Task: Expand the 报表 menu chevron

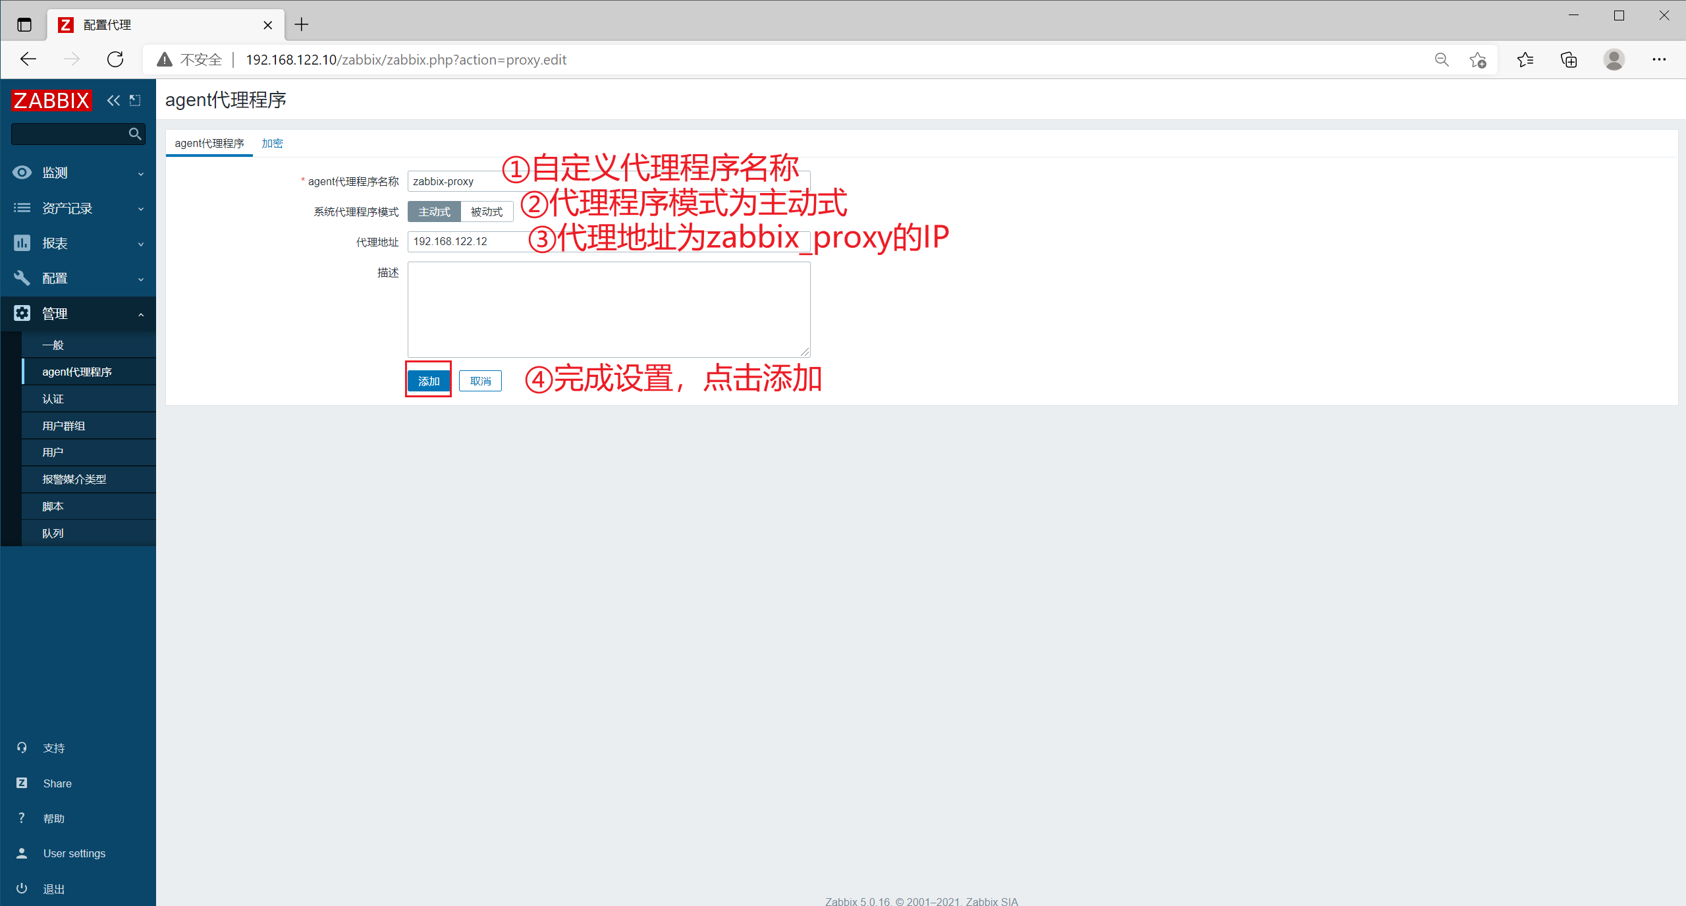Action: [x=141, y=244]
